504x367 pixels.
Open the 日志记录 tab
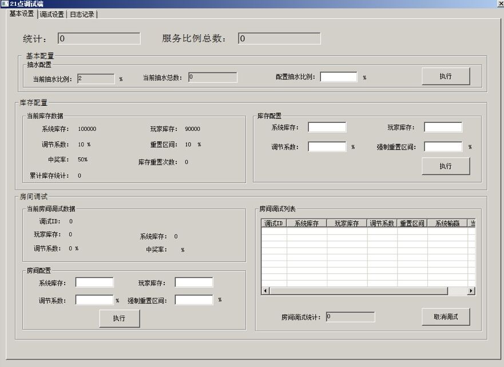tap(82, 14)
